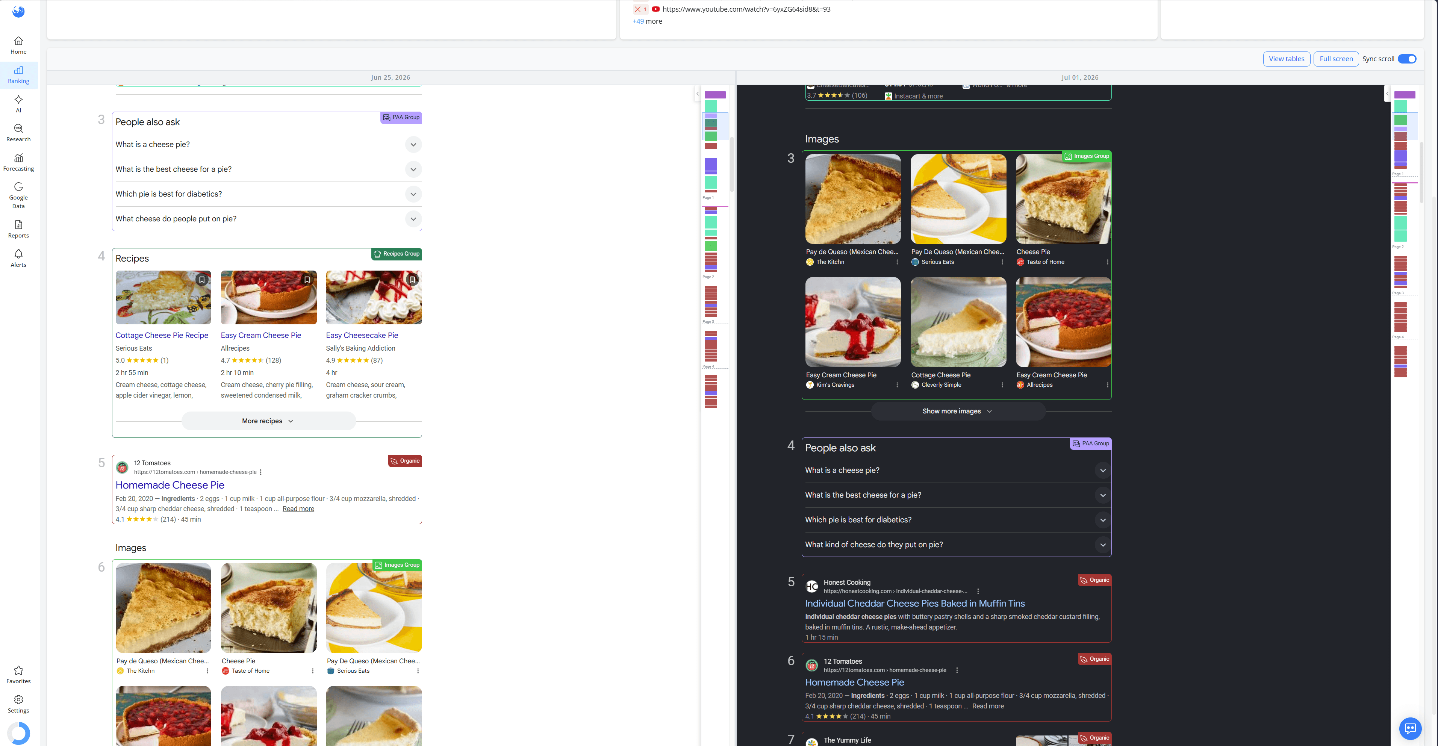Open the Pay de Queso Kitchn thumbnail, left panel

click(x=163, y=608)
